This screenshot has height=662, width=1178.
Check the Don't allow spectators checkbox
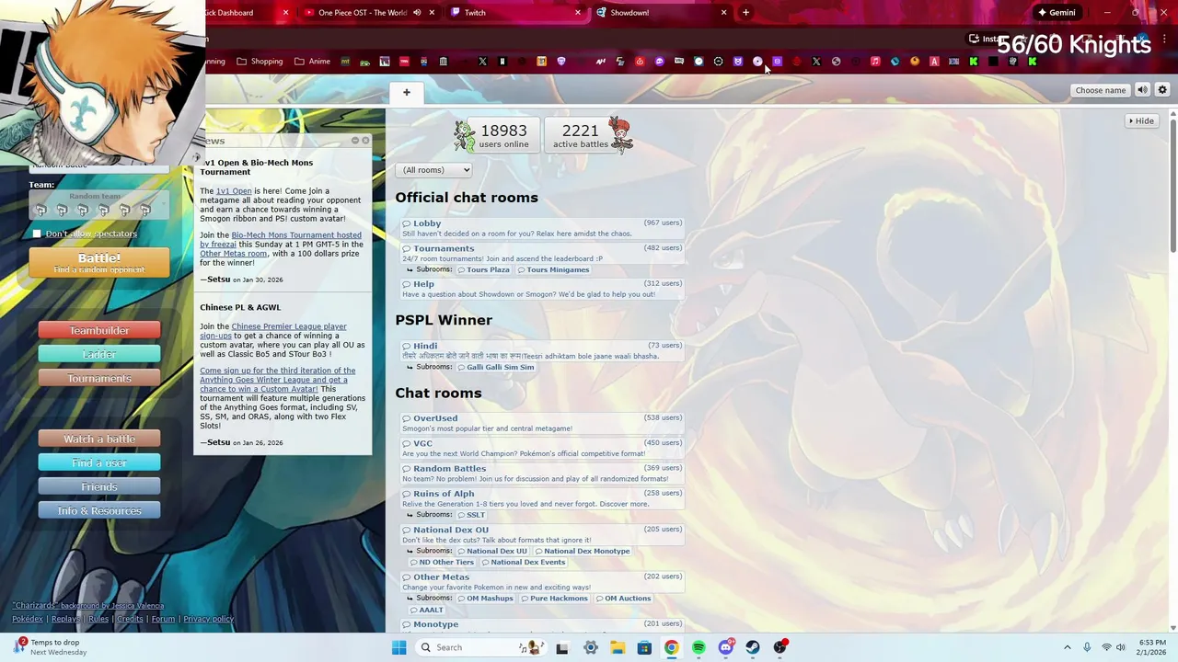[x=37, y=234]
